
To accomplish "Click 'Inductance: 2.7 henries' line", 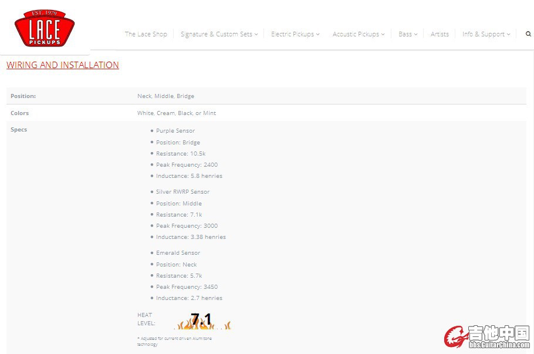I will [190, 298].
